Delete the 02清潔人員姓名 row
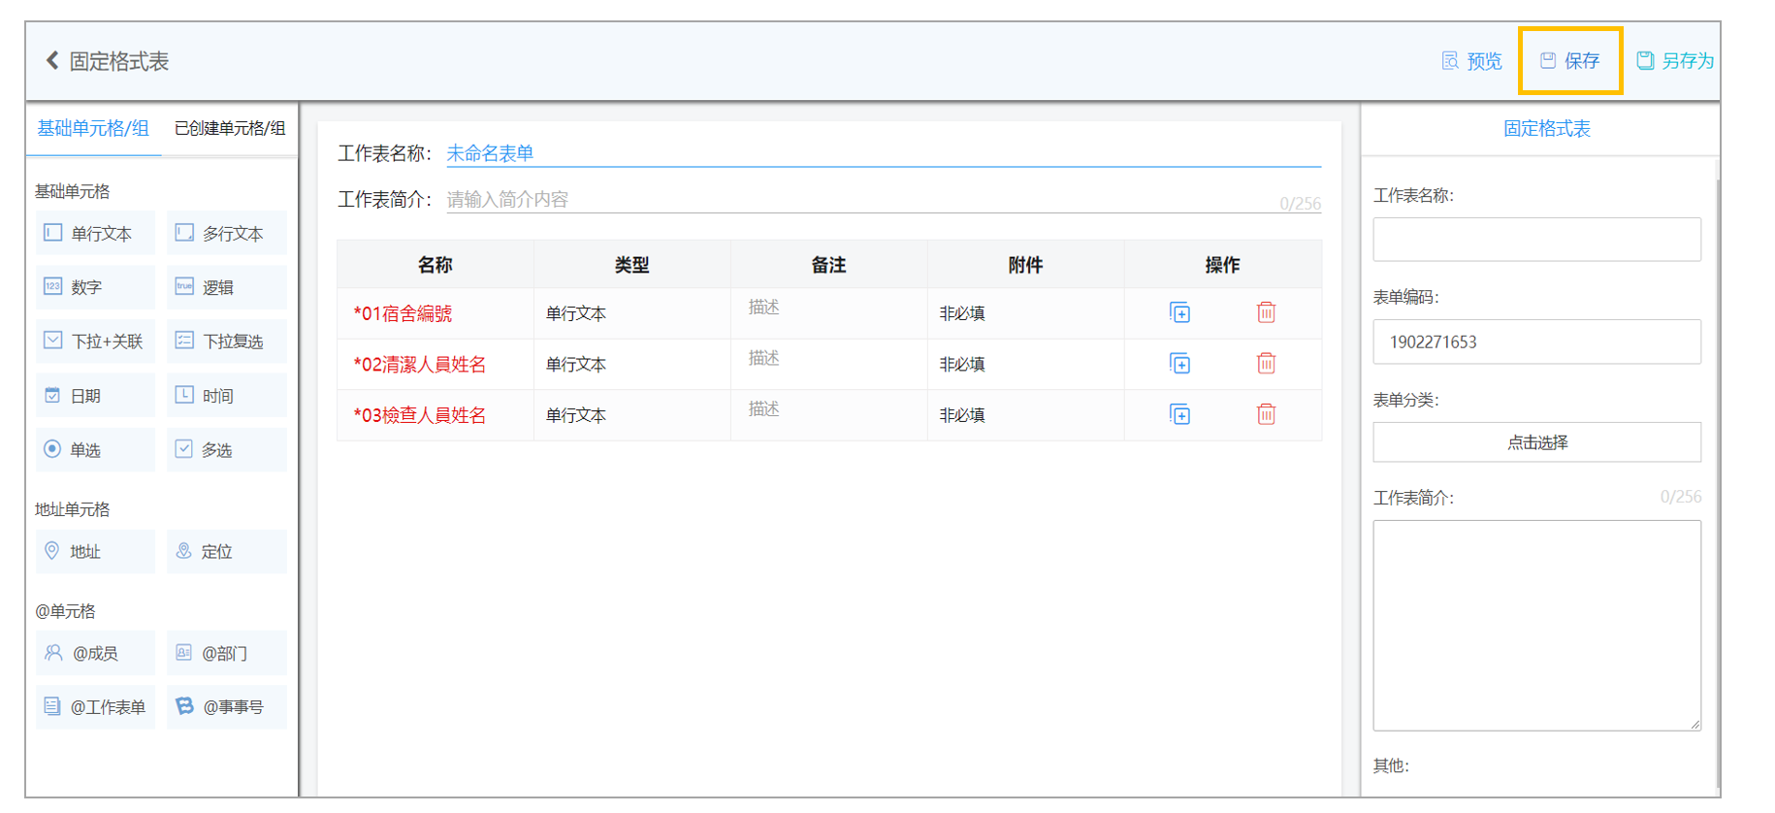Screen dimensions: 1775x813 1266,364
